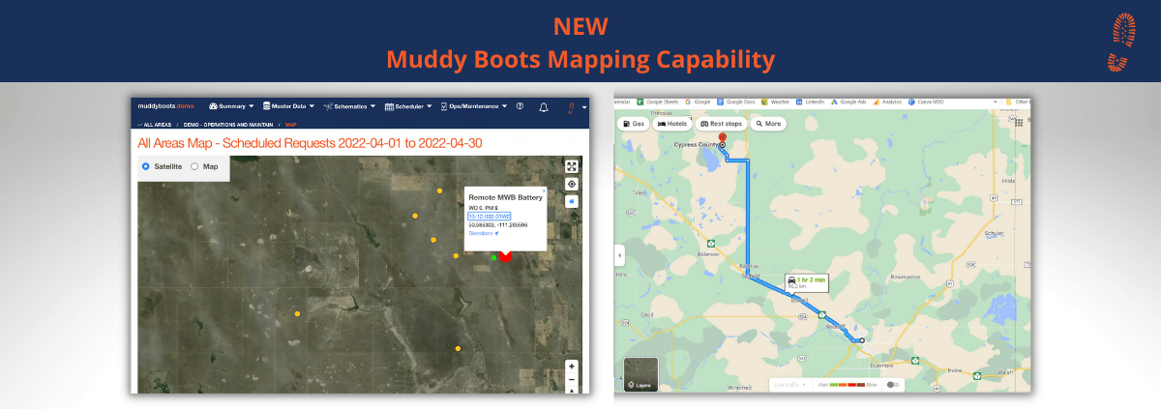Open the Schematics menu
Viewport: 1161px width, 409px height.
pos(350,106)
